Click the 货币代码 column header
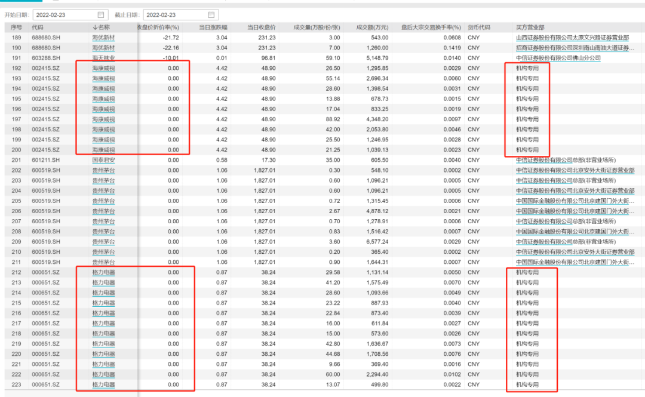645x397 pixels. pyautogui.click(x=478, y=27)
